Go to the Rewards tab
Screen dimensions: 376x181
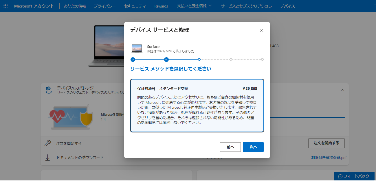tap(161, 6)
